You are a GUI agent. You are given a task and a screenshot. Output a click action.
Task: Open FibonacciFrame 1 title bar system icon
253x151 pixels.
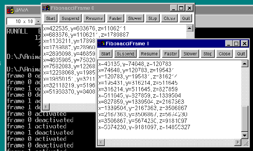102,43
